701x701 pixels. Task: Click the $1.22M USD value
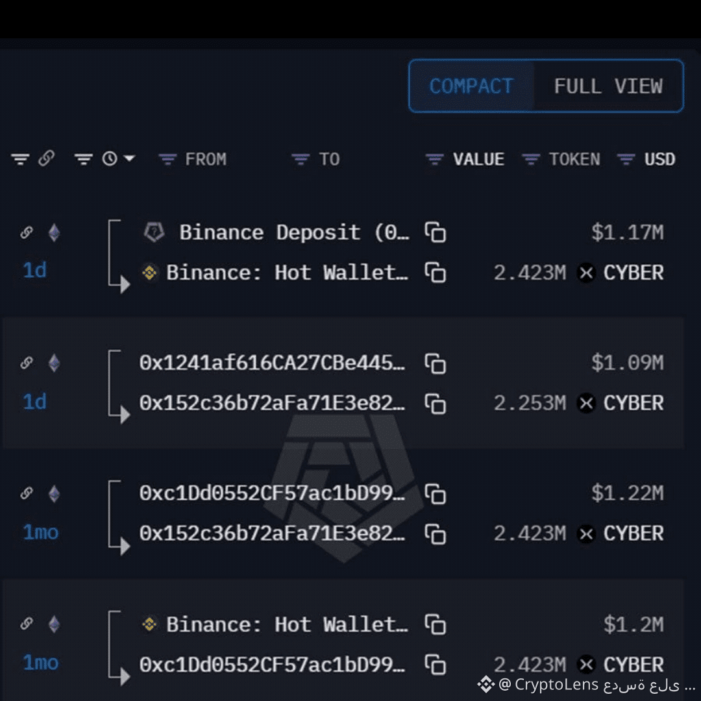coord(628,493)
